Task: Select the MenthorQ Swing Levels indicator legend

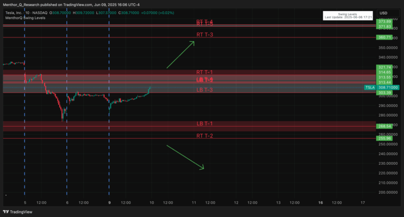Action: point(25,18)
